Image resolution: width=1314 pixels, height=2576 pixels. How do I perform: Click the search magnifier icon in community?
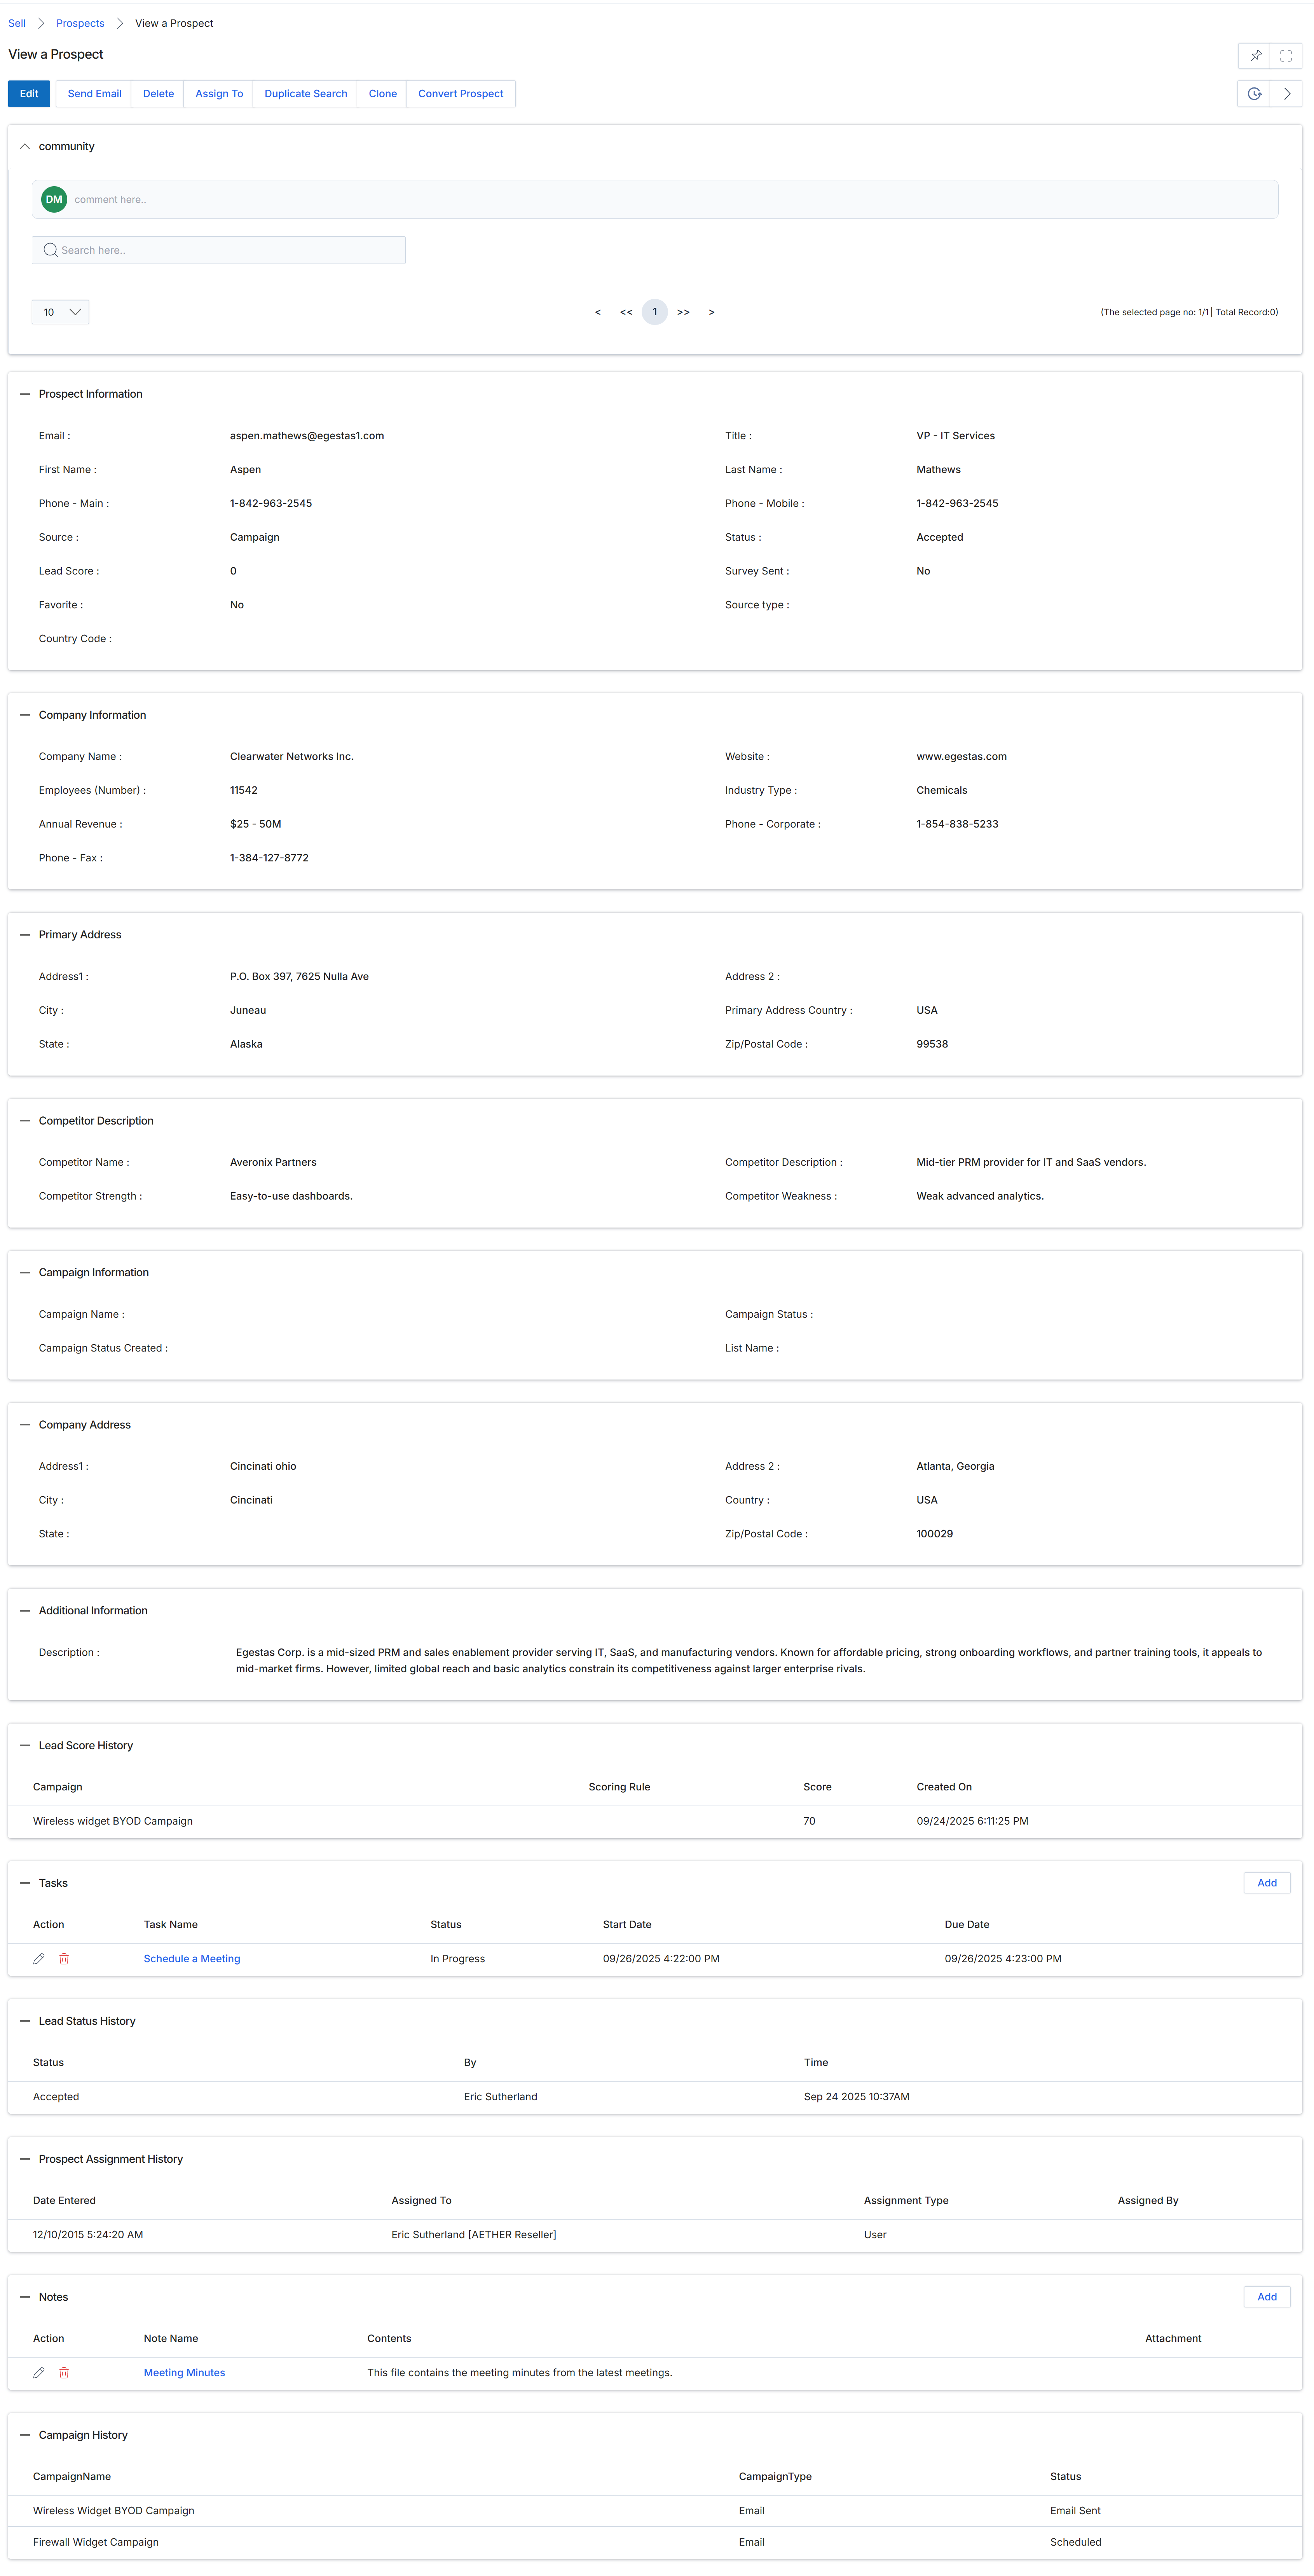click(50, 250)
